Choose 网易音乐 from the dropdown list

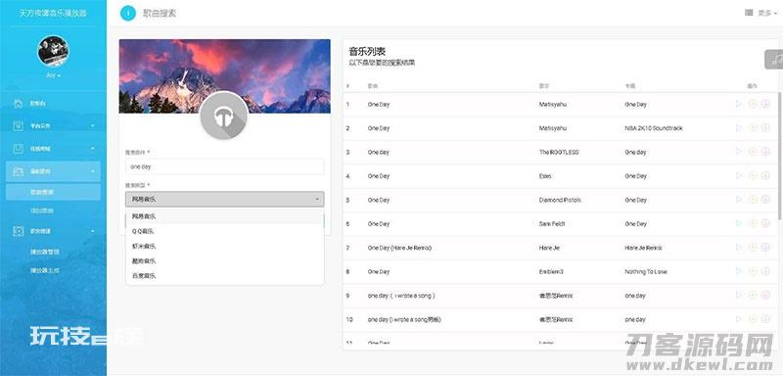click(x=224, y=216)
